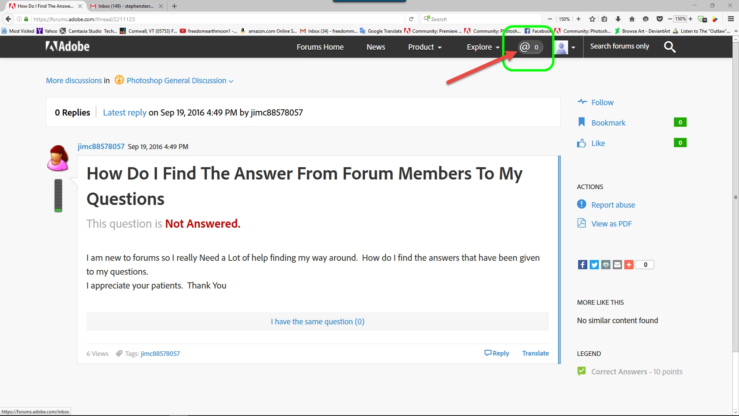Share thread via Facebook icon

582,265
